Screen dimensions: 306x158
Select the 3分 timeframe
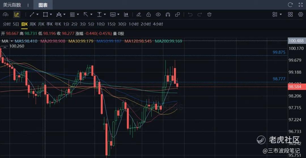(83, 24)
